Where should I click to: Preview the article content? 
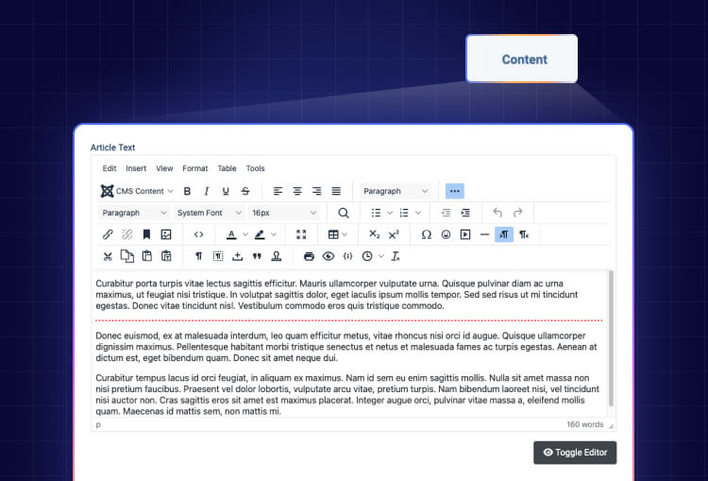click(329, 256)
